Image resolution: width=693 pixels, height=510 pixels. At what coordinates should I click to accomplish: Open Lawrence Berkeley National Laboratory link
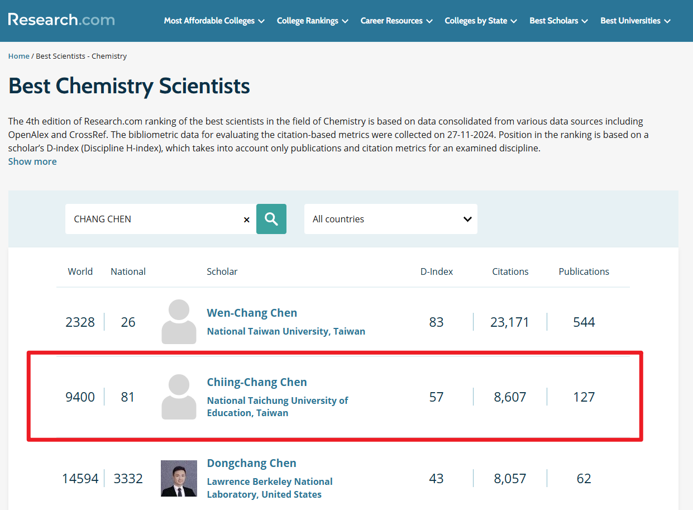pos(270,488)
